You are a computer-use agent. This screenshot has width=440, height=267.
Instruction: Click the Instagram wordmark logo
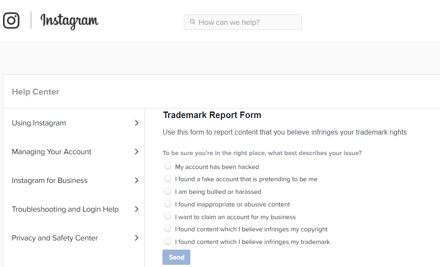(69, 20)
